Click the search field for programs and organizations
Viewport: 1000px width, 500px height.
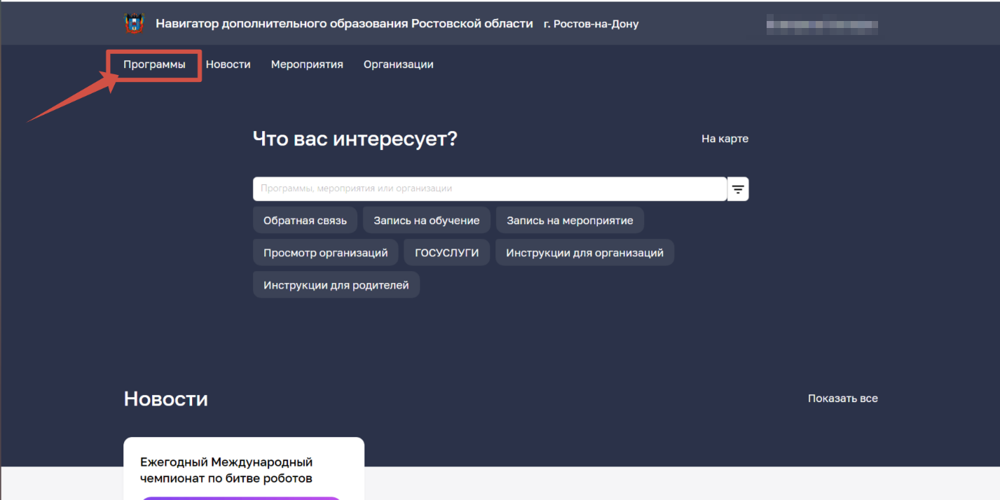pyautogui.click(x=489, y=189)
